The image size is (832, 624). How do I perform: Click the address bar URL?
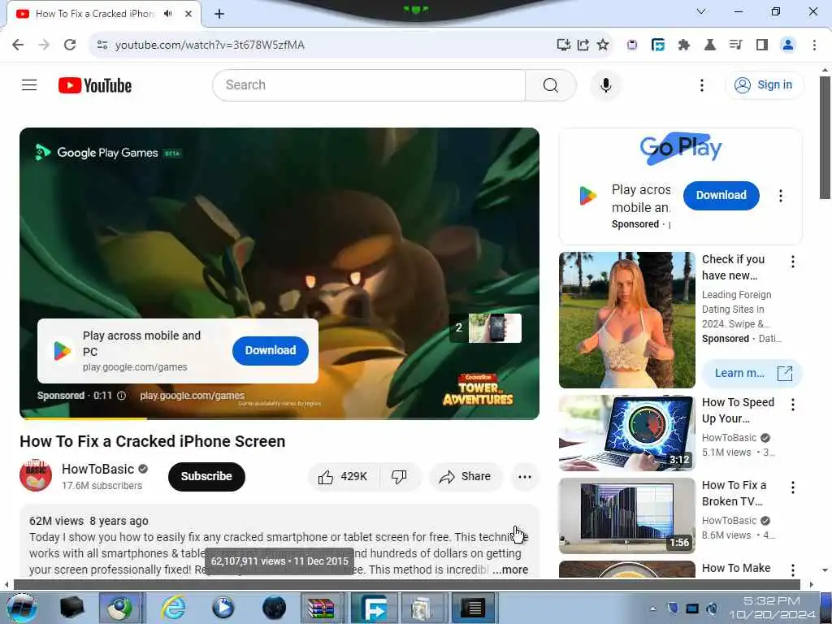click(210, 45)
